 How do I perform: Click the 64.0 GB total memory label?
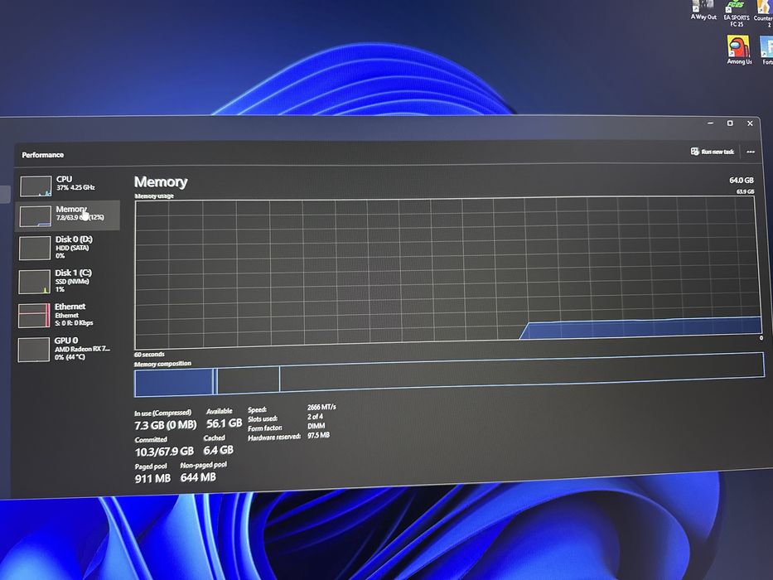[x=742, y=181]
